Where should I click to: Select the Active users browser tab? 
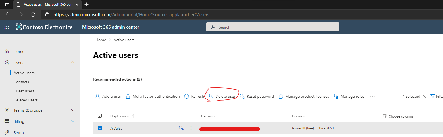(x=48, y=5)
